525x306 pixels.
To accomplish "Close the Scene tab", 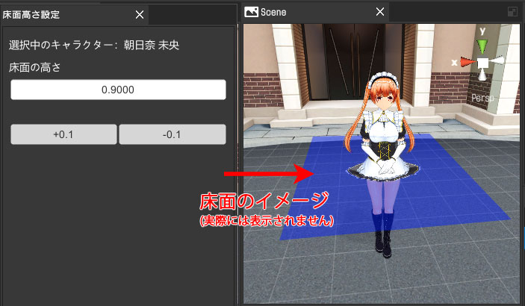I will pos(379,13).
